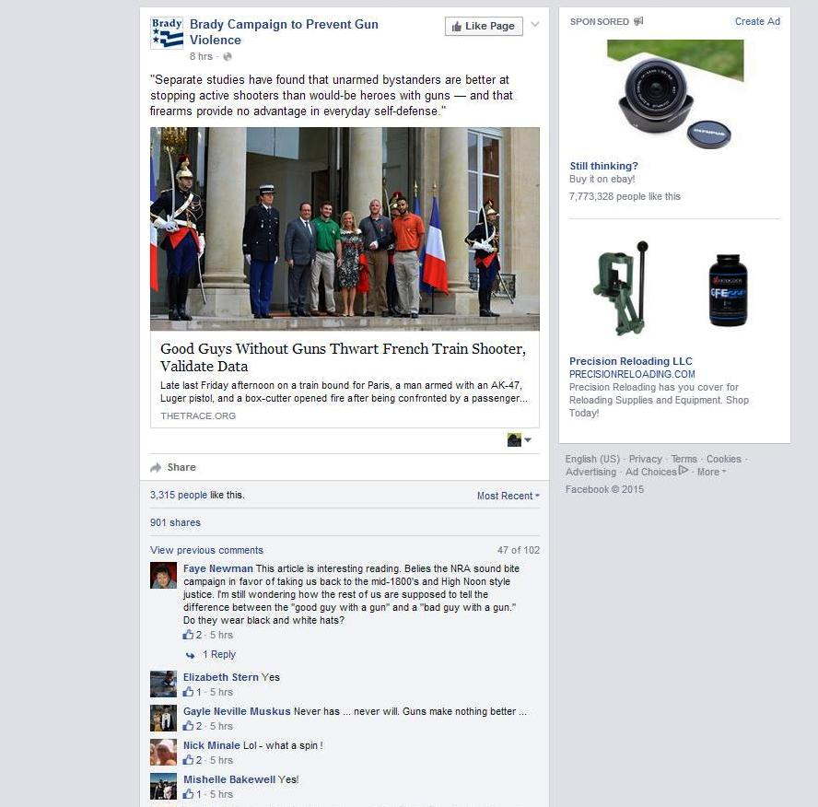
Task: Open the Precision Reloading LLC ad link
Action: click(x=631, y=361)
